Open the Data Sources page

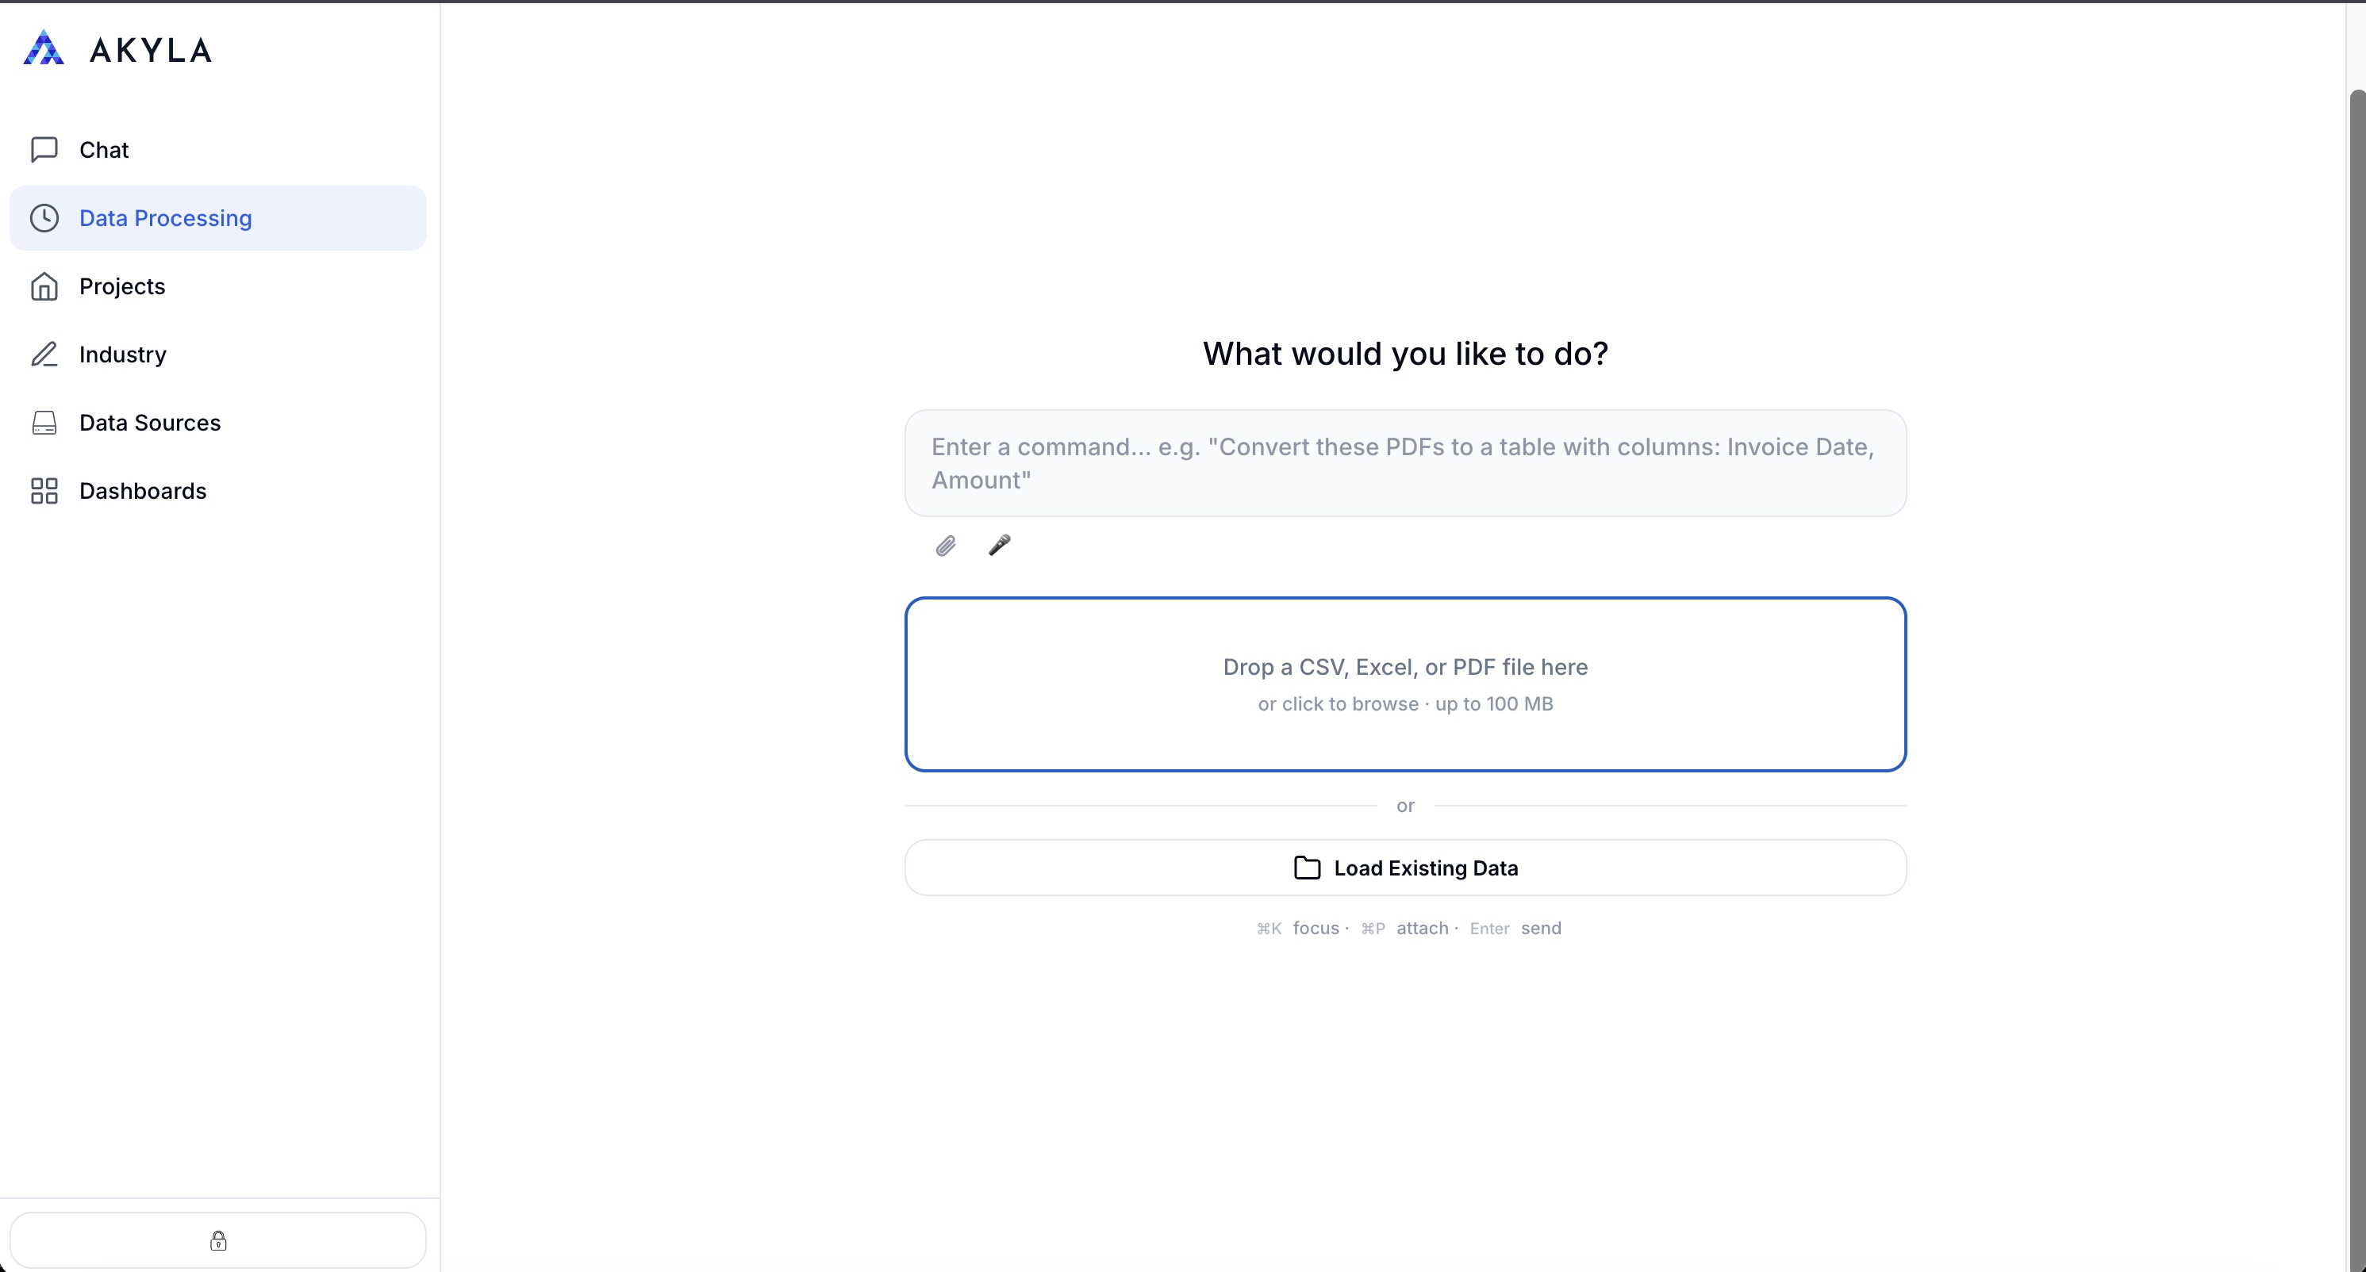click(150, 423)
